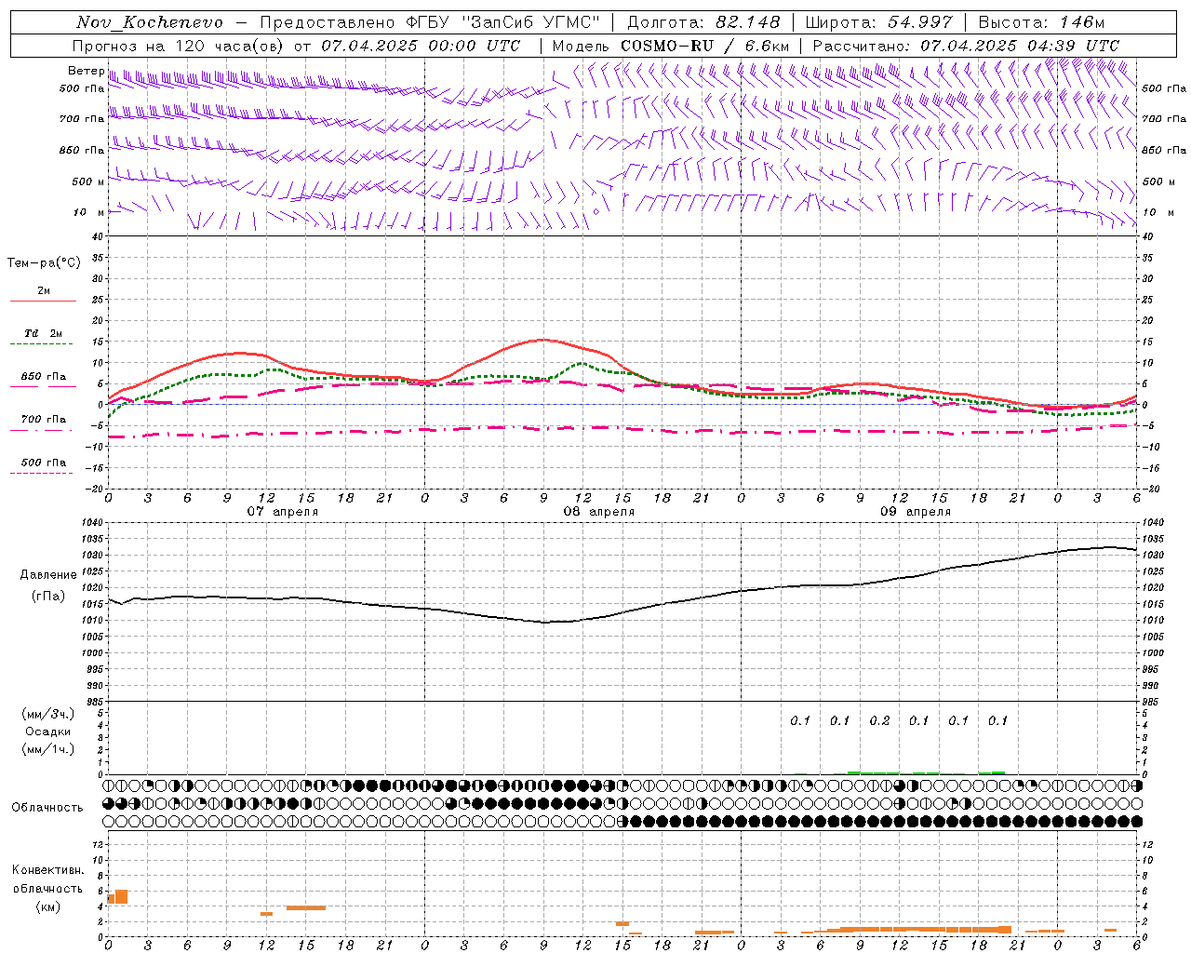Image resolution: width=1191 pixels, height=953 pixels.
Task: Click the Nov_Kochenevo station title
Action: click(x=150, y=22)
